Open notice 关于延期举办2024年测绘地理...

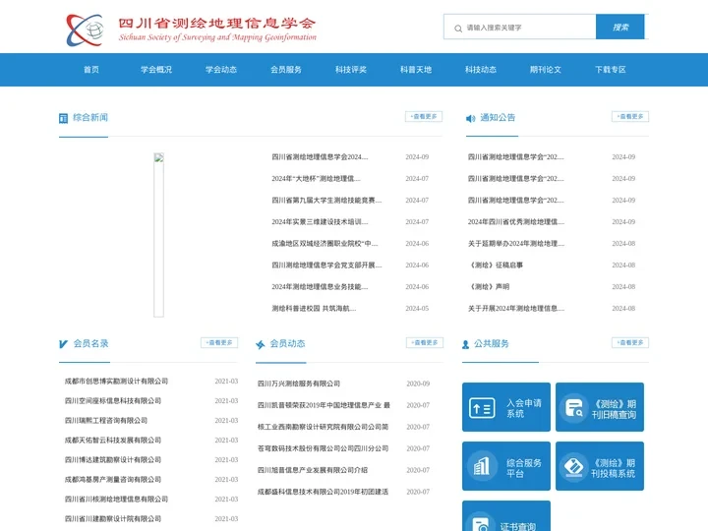(x=516, y=244)
